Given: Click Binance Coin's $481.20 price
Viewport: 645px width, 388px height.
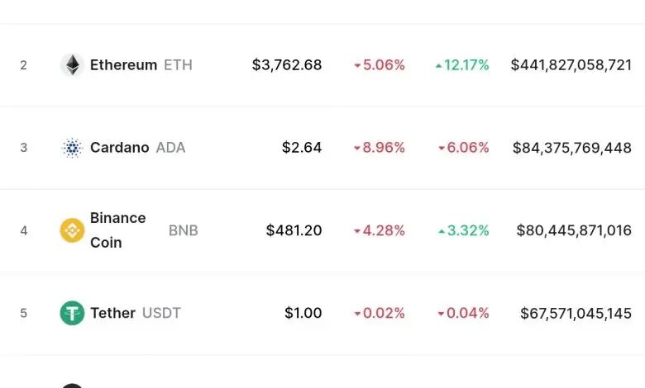Looking at the screenshot, I should point(294,230).
